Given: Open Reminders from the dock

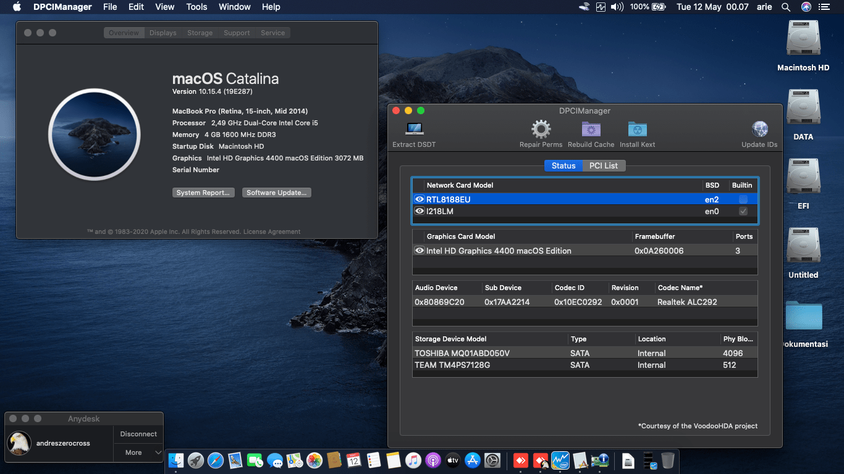Looking at the screenshot, I should point(374,460).
